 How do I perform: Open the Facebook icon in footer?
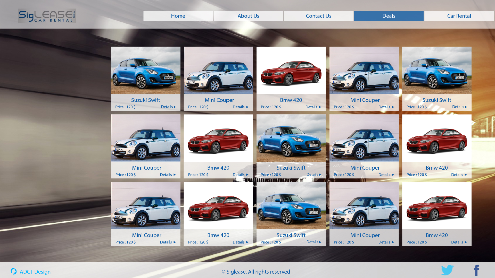pyautogui.click(x=476, y=270)
